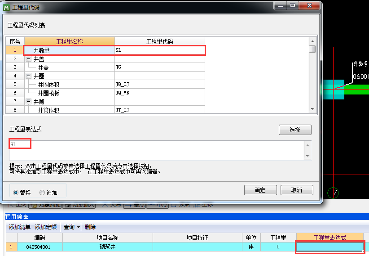This screenshot has width=369, height=256.
Task: Click the M application icon in title bar
Action: [6, 6]
